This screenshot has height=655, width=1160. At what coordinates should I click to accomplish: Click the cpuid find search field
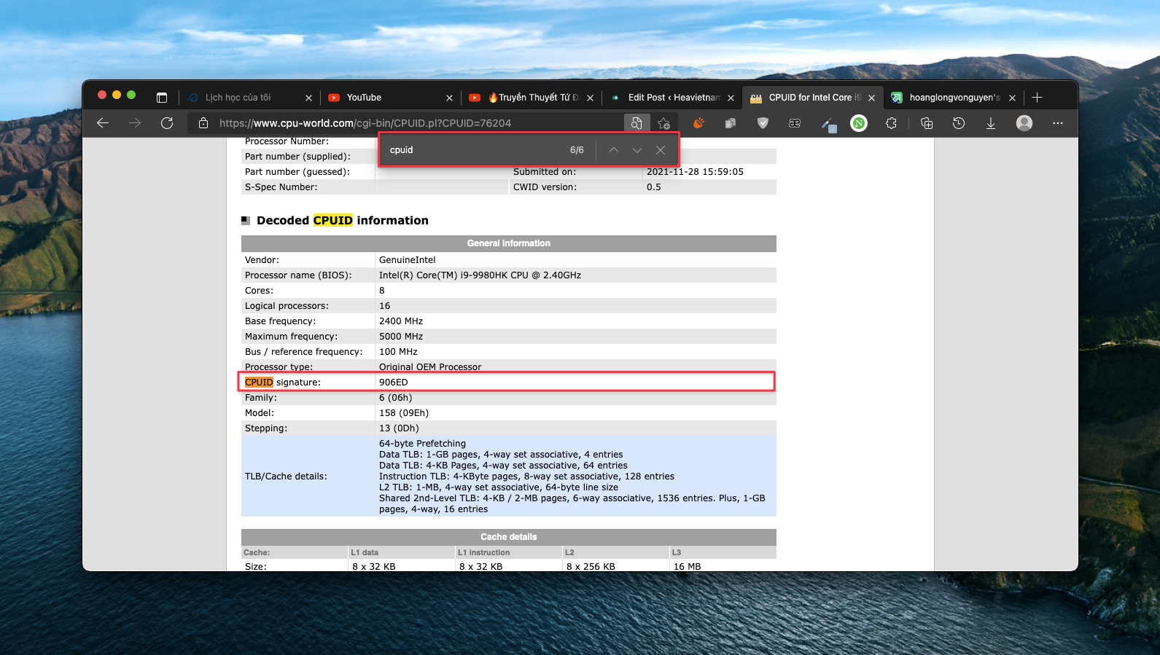coord(474,150)
